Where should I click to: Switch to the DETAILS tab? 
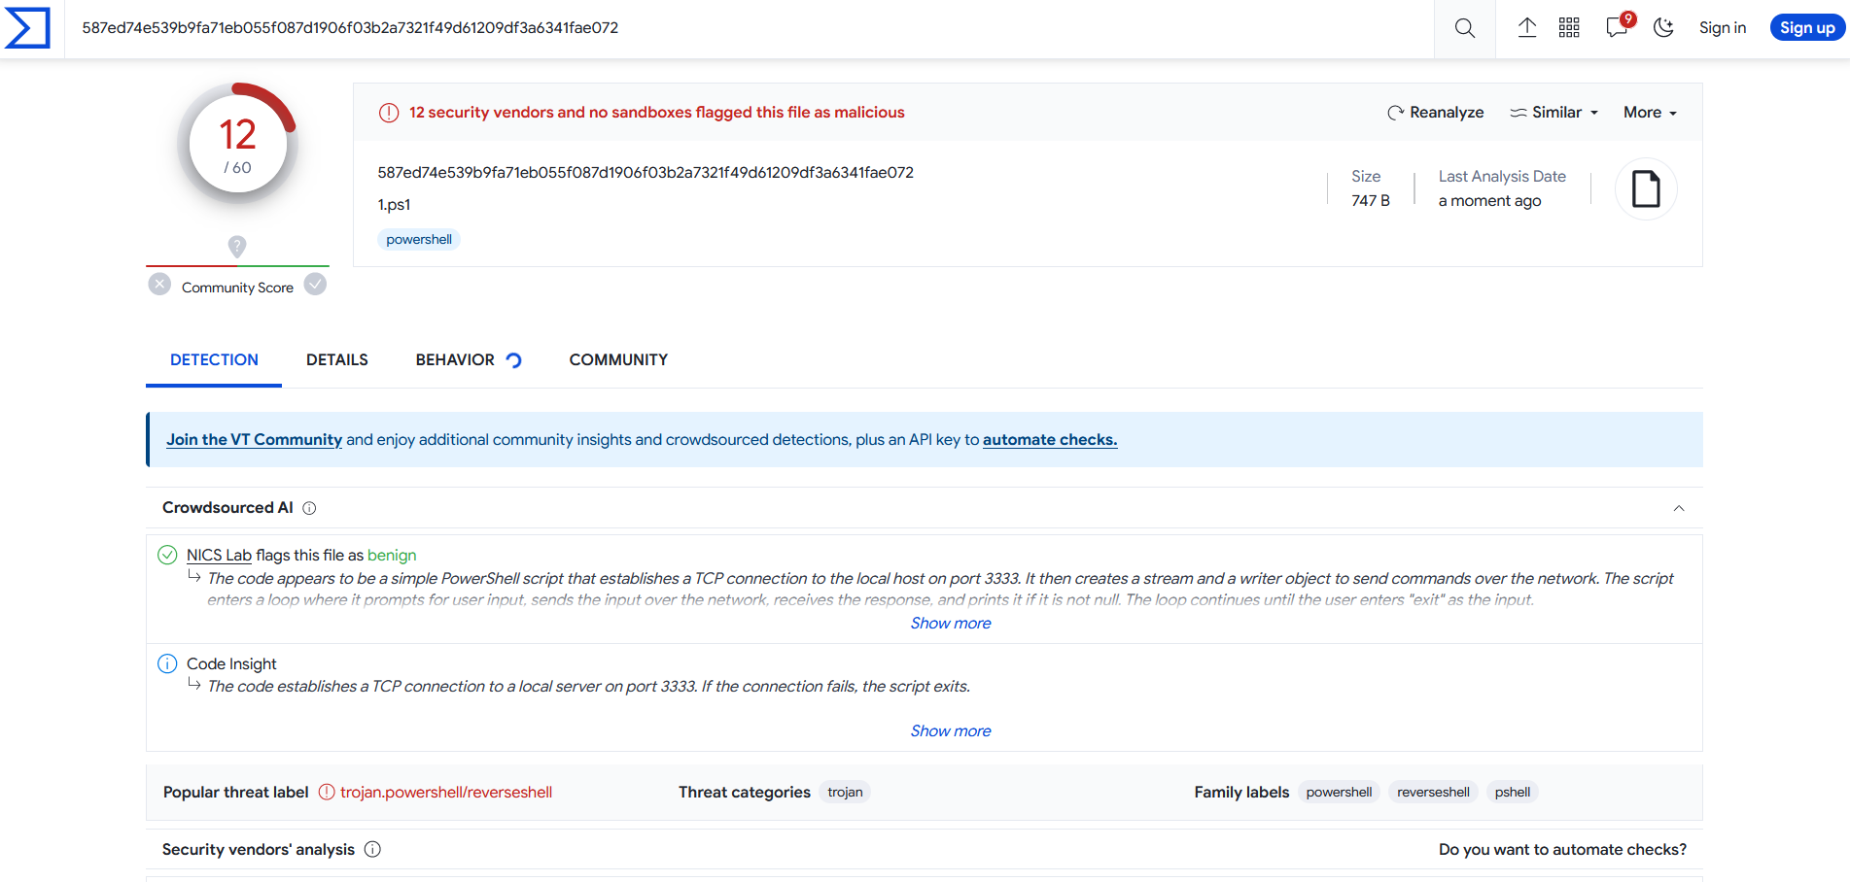[x=337, y=360]
